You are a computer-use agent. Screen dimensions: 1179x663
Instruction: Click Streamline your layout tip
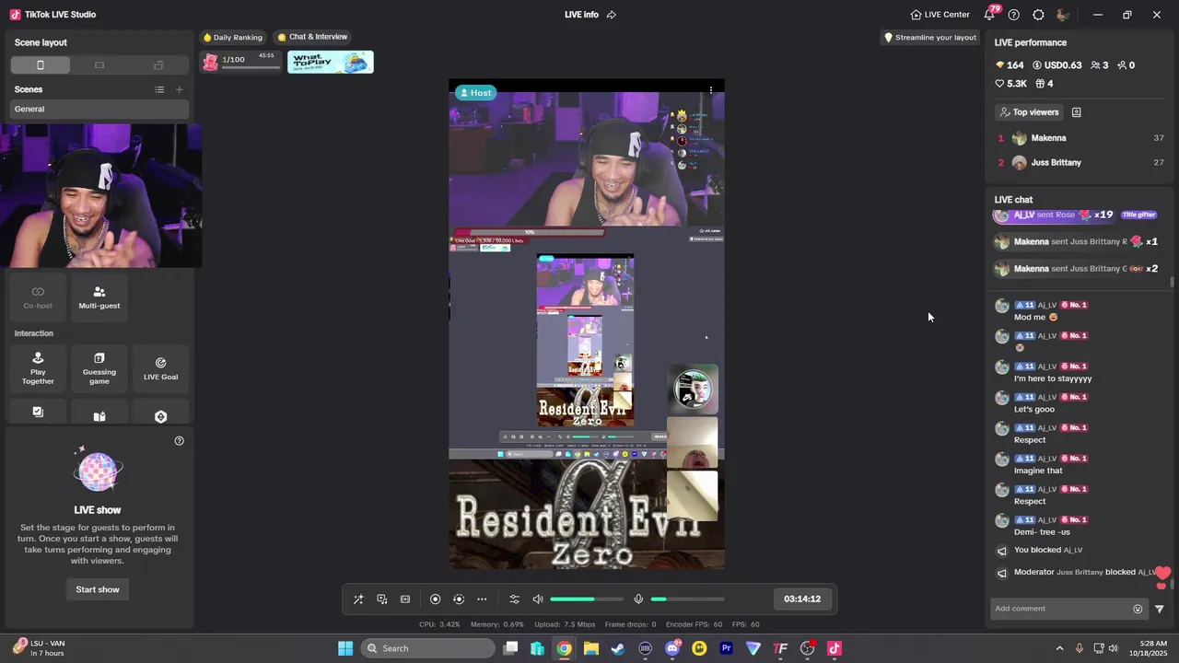(x=930, y=38)
